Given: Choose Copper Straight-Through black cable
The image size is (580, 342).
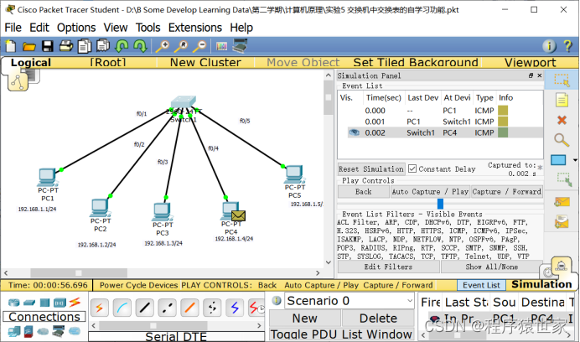Looking at the screenshot, I should click(145, 308).
